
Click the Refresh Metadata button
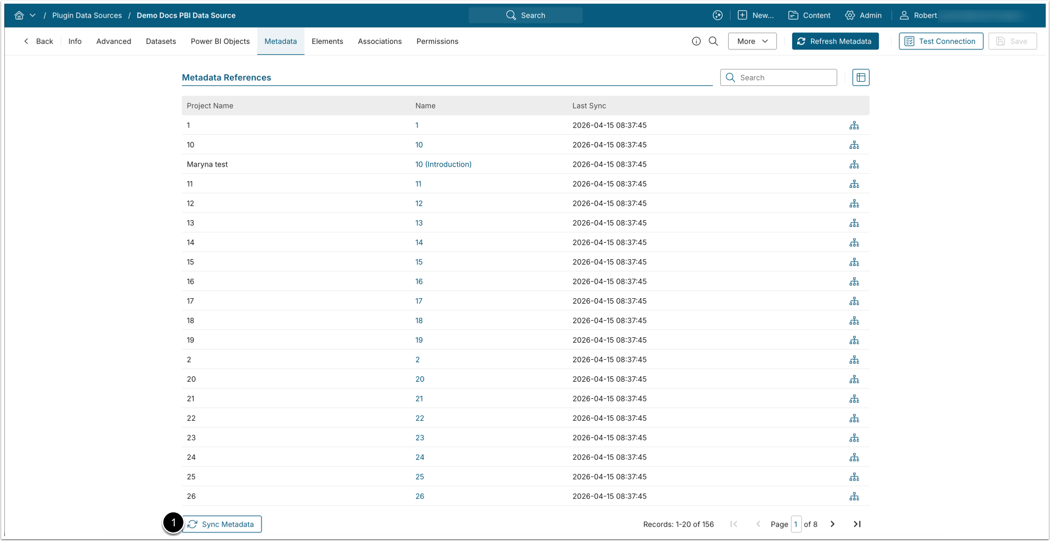(835, 41)
